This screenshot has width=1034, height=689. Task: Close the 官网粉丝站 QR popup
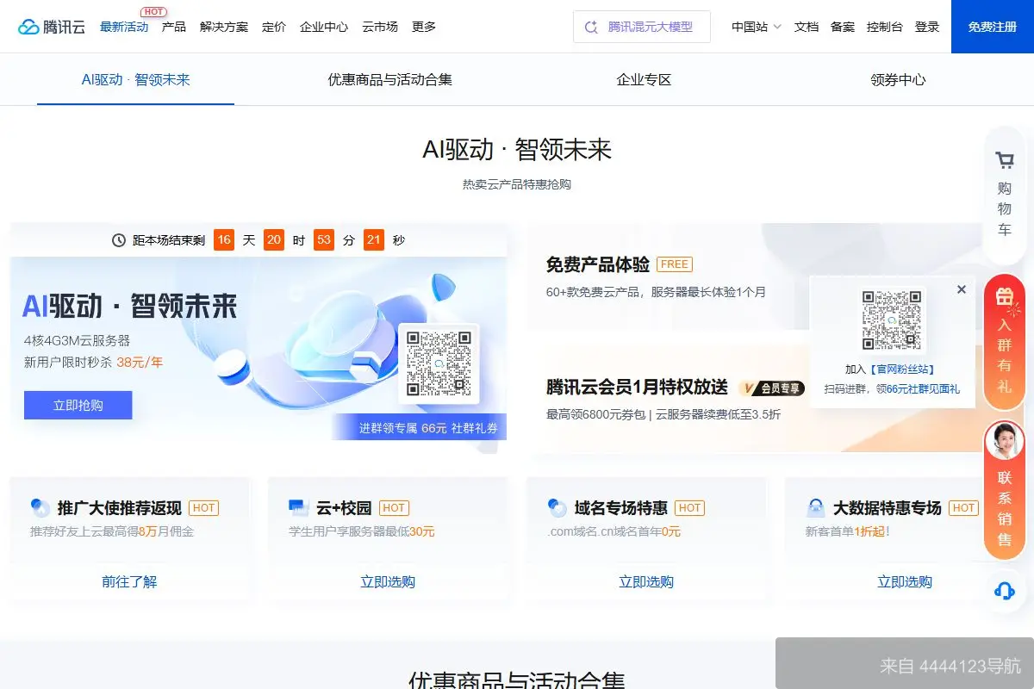pos(962,289)
